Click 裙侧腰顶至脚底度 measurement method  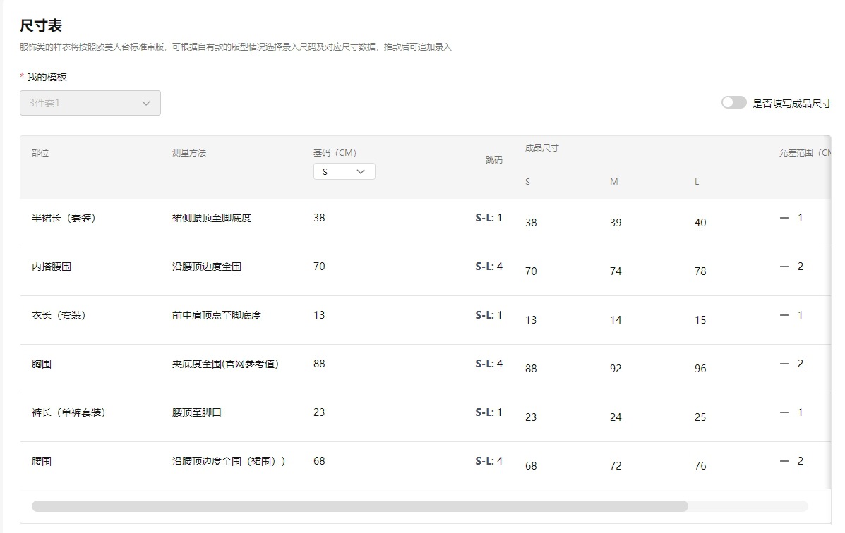[x=212, y=218]
